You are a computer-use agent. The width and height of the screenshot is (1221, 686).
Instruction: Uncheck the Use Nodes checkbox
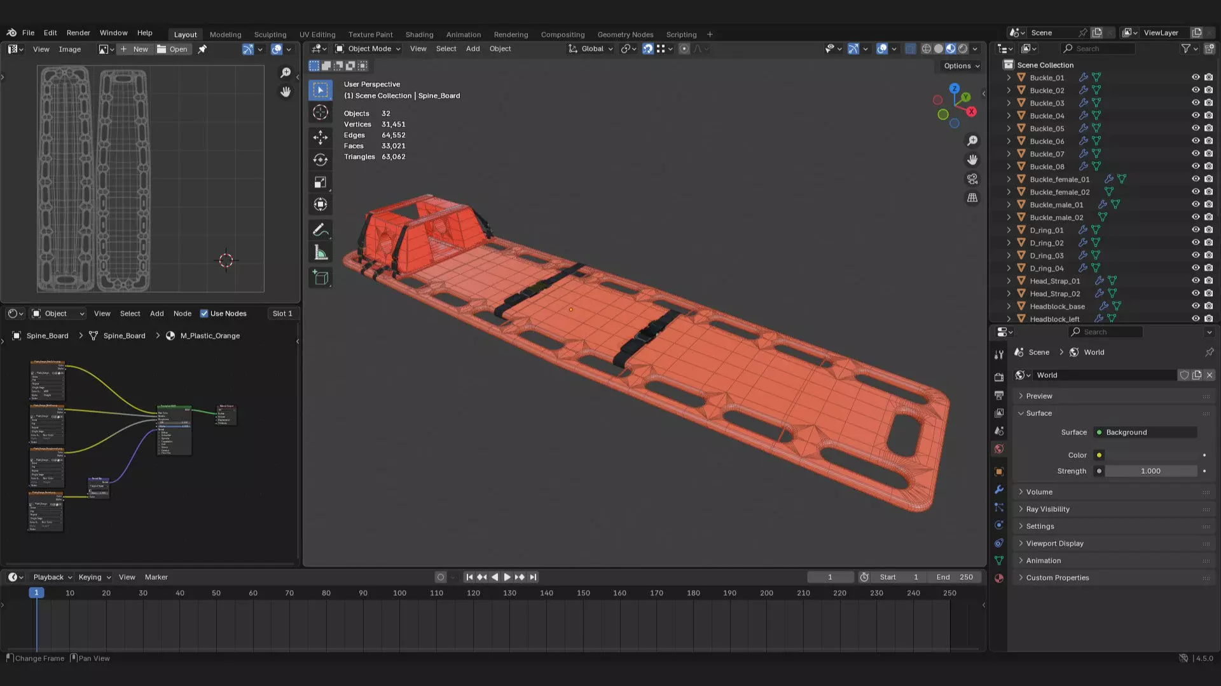point(204,313)
